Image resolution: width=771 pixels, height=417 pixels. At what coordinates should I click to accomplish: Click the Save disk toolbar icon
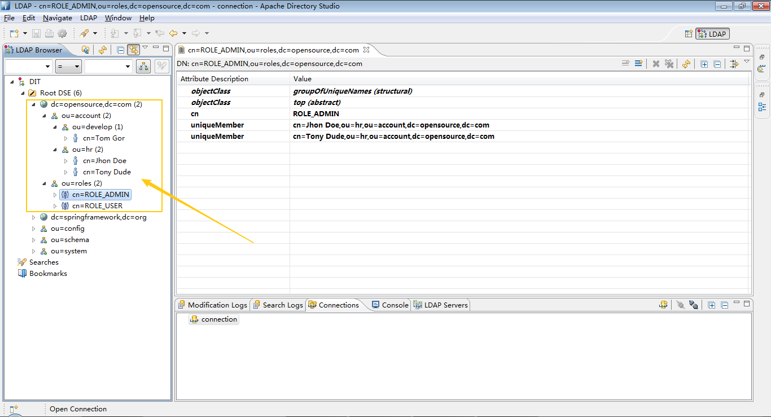tap(36, 34)
